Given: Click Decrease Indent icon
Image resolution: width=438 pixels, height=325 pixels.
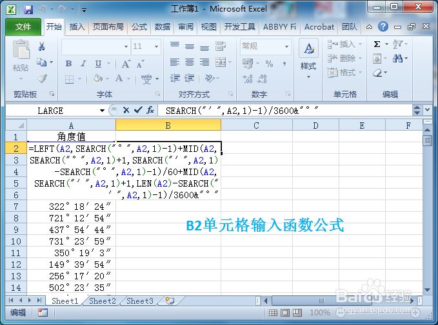Looking at the screenshot, I should tap(175, 79).
